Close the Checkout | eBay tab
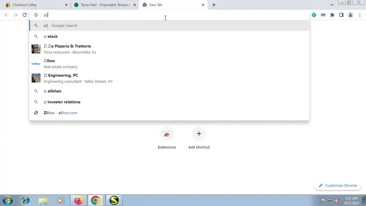The width and height of the screenshot is (366, 206). tap(66, 5)
